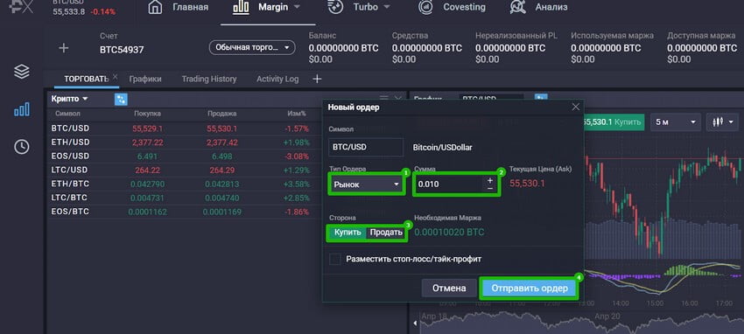Click the blue widget icon next to Крипто
Image resolution: width=744 pixels, height=334 pixels.
point(121,99)
